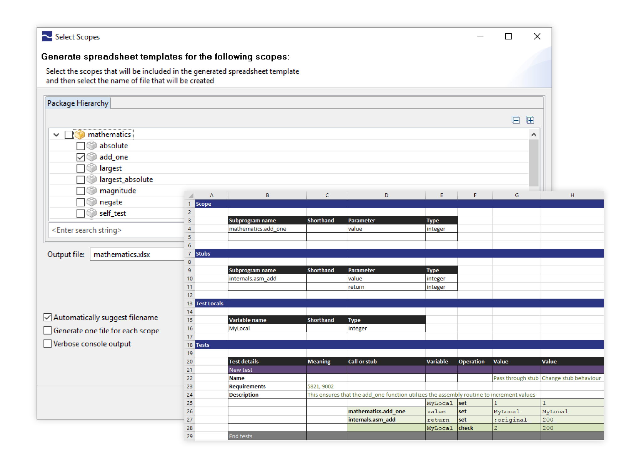
Task: Click the Output file text field
Action: [137, 254]
